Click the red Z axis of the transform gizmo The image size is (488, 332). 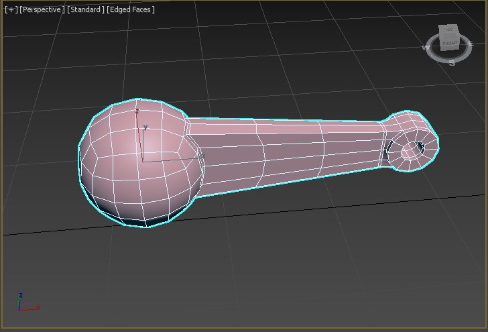(x=138, y=127)
